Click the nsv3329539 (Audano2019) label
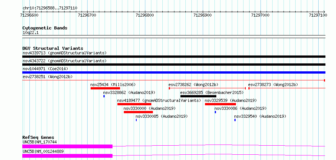The image size is (336, 160). 231,100
